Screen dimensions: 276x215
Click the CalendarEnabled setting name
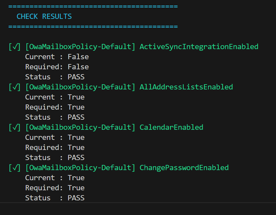[x=171, y=128]
